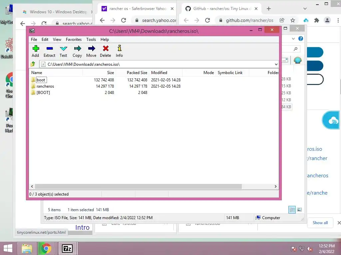This screenshot has width=341, height=255.
Task: Open the Help menu
Action: tap(105, 40)
